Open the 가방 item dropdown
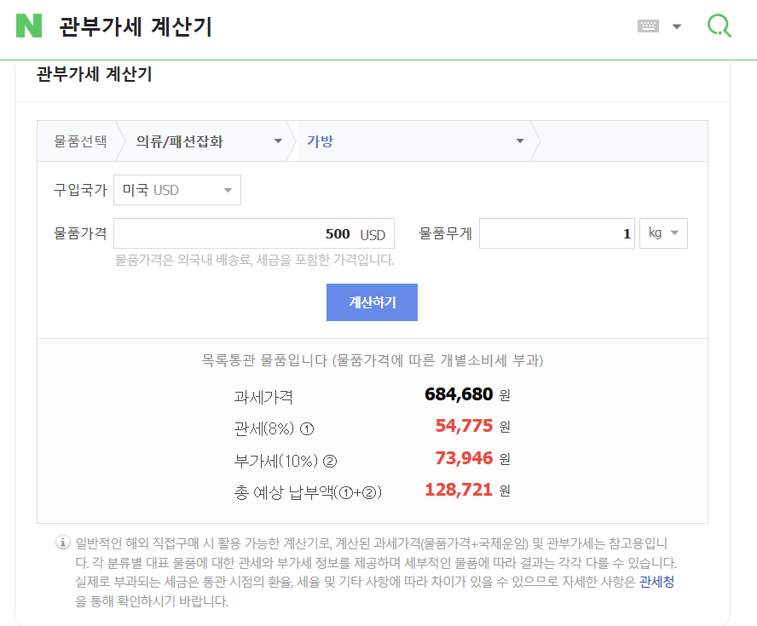Screen dimensions: 757x626 click(414, 141)
